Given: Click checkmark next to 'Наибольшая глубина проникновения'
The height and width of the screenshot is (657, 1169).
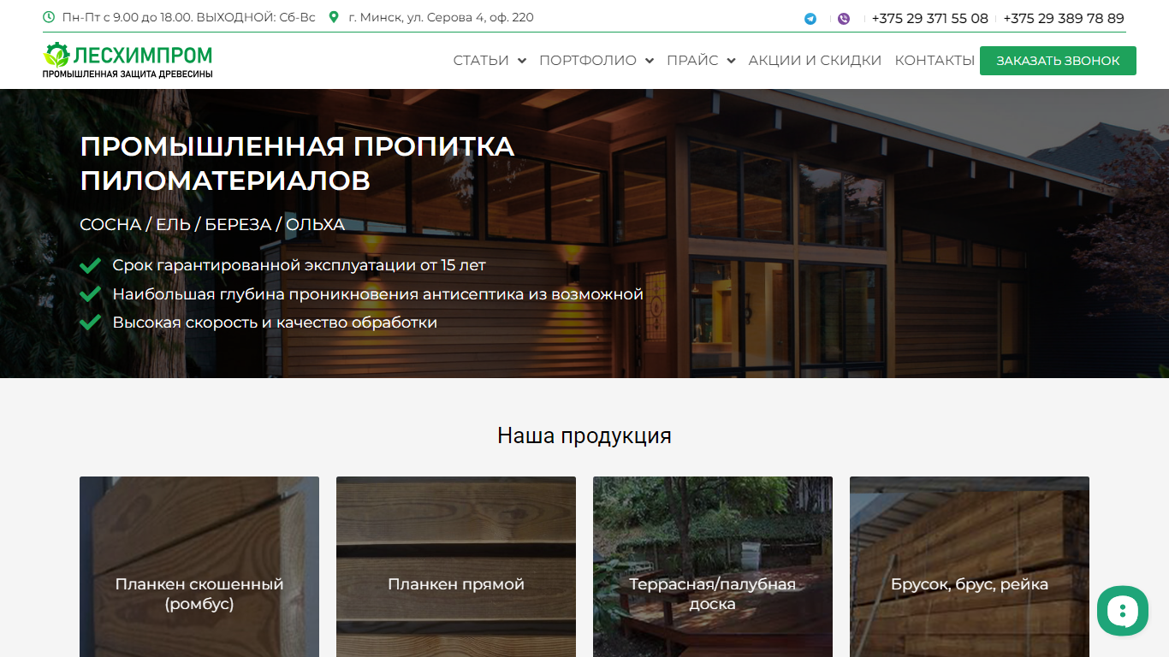Looking at the screenshot, I should point(90,294).
